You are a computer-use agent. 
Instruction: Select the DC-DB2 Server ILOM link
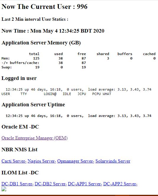pos(51,184)
